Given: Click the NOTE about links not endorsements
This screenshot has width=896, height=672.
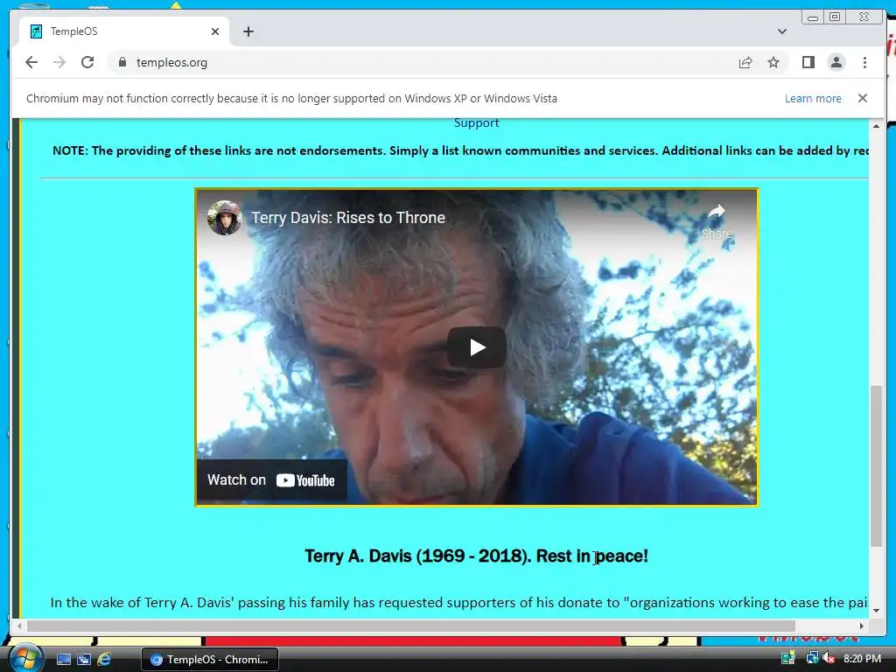Looking at the screenshot, I should pos(460,150).
